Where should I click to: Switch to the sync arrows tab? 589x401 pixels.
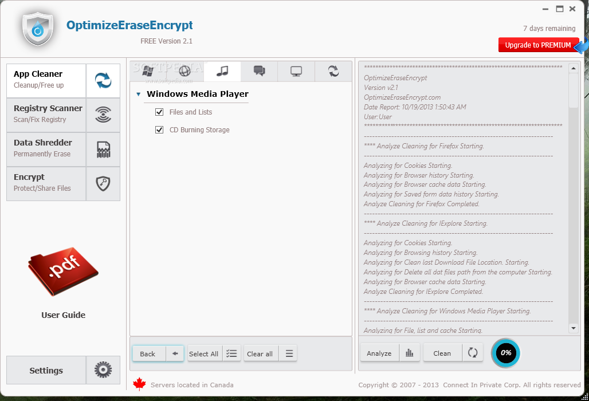click(x=333, y=72)
